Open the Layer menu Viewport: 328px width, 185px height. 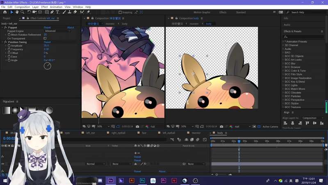(35, 7)
